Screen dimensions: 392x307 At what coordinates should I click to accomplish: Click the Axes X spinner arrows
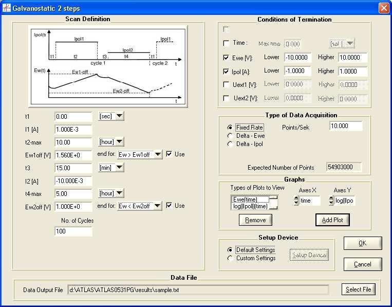296,201
